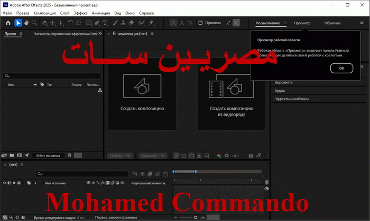
Task: Switch to the Обучение workspace tab
Action: (x=332, y=23)
